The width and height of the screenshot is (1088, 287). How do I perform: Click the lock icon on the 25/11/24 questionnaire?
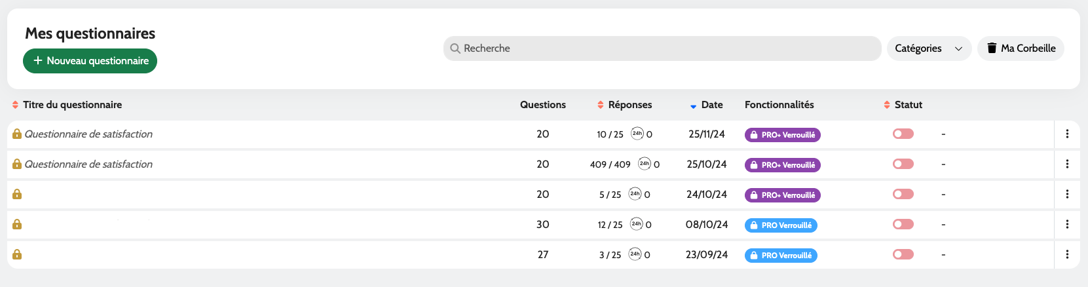(x=17, y=134)
